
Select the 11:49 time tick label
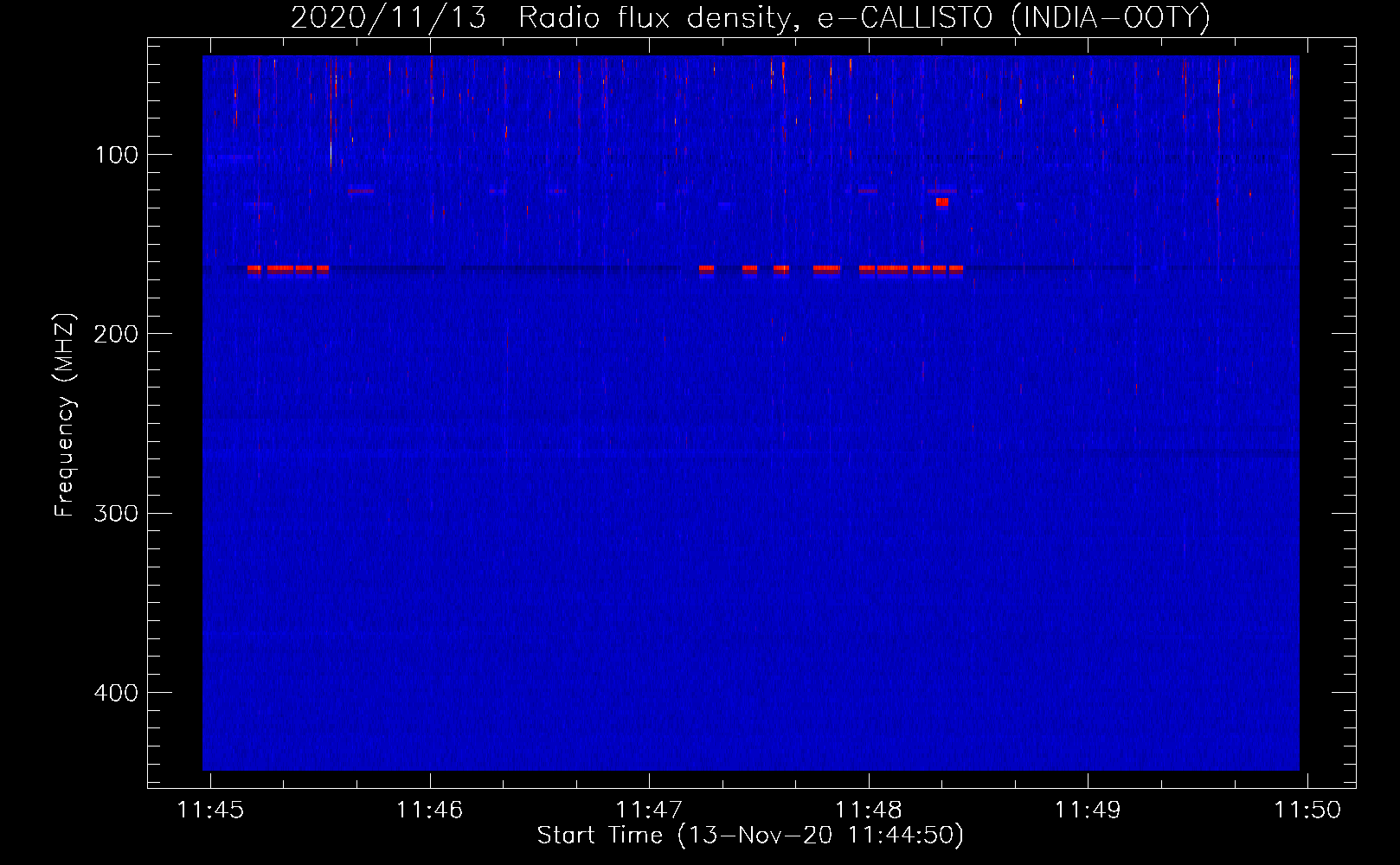tap(1087, 810)
